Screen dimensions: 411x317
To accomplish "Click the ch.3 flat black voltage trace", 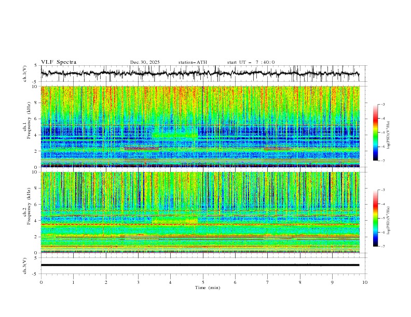I will click(200, 265).
